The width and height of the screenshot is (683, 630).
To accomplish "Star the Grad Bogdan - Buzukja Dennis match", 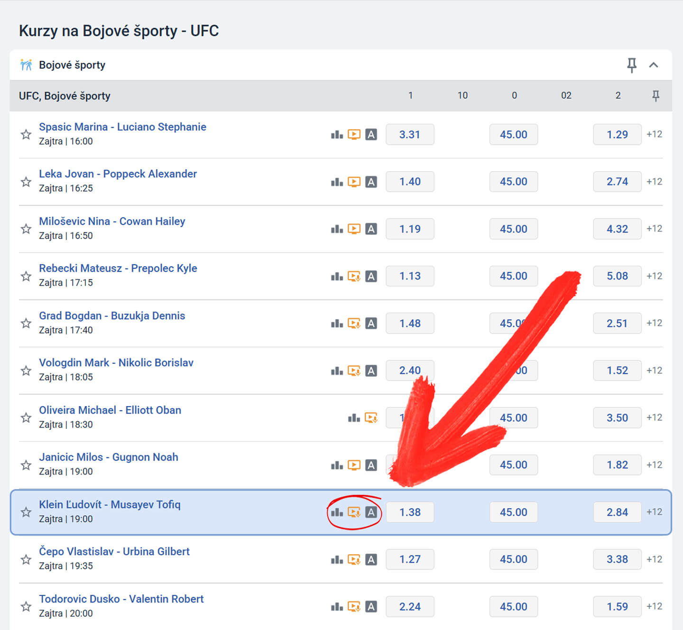I will coord(26,324).
